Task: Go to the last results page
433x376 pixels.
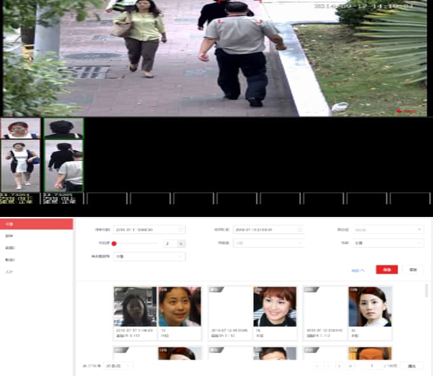Action: (350, 366)
